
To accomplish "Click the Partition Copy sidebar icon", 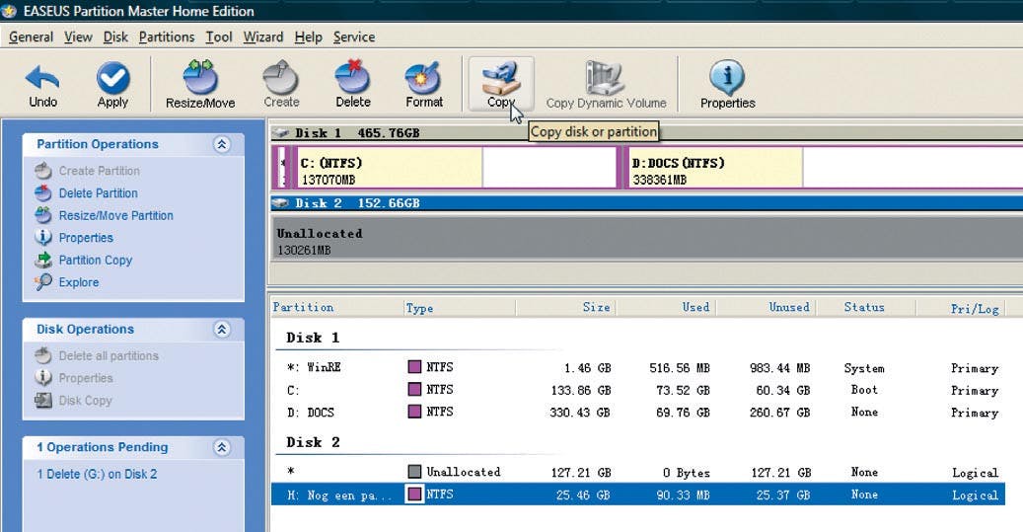I will (43, 260).
